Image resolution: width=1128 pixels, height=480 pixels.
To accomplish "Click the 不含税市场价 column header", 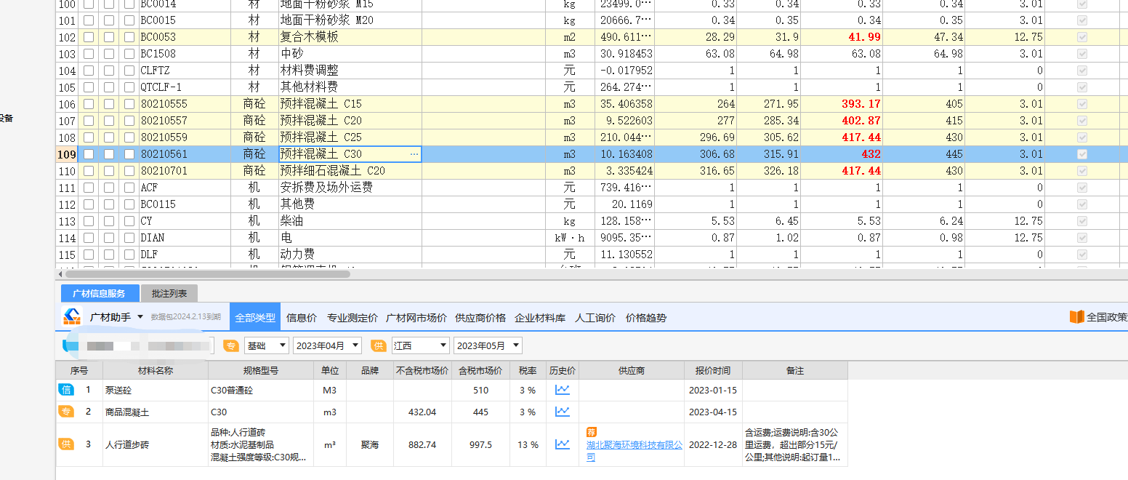I will pos(422,370).
